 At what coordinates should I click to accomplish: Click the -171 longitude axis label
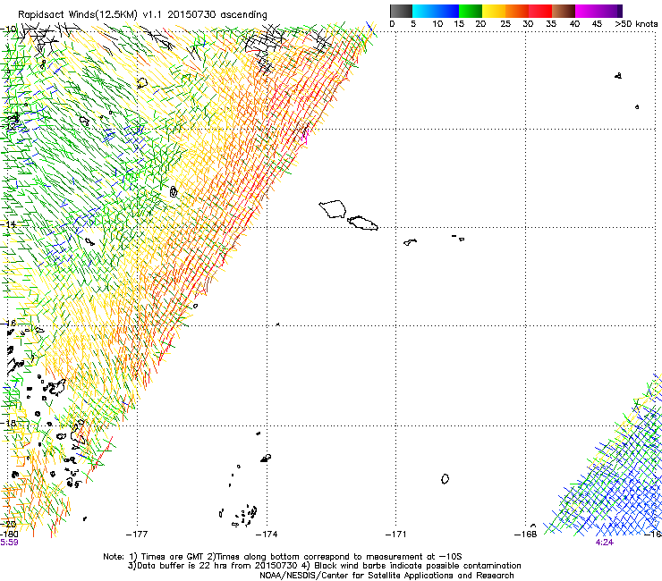(396, 535)
